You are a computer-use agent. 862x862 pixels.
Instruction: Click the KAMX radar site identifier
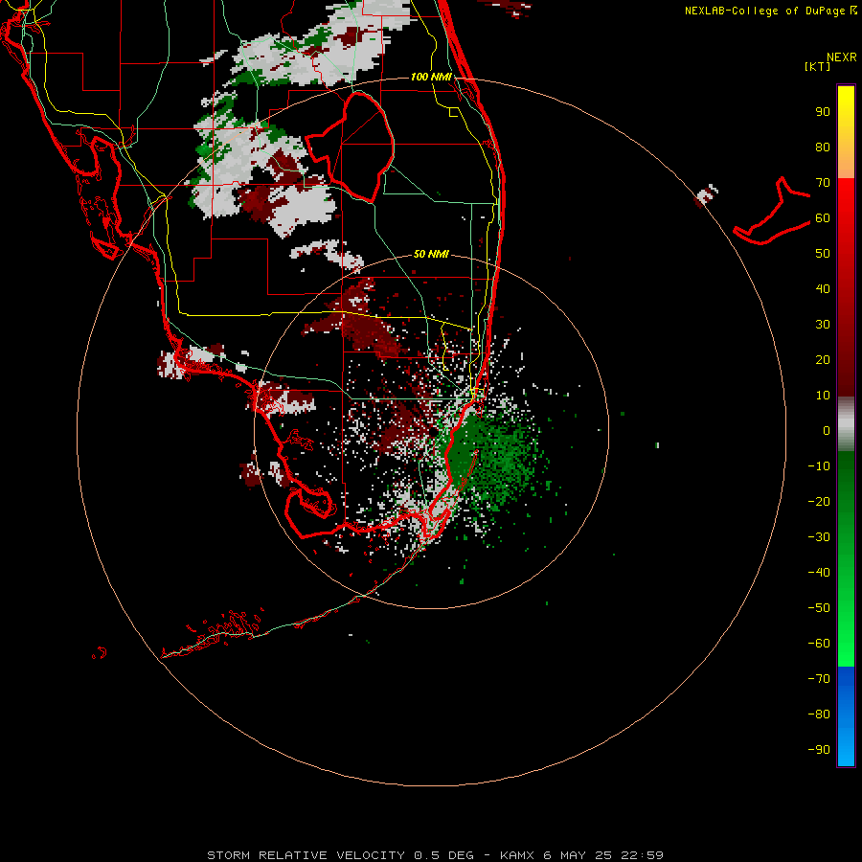pos(517,855)
